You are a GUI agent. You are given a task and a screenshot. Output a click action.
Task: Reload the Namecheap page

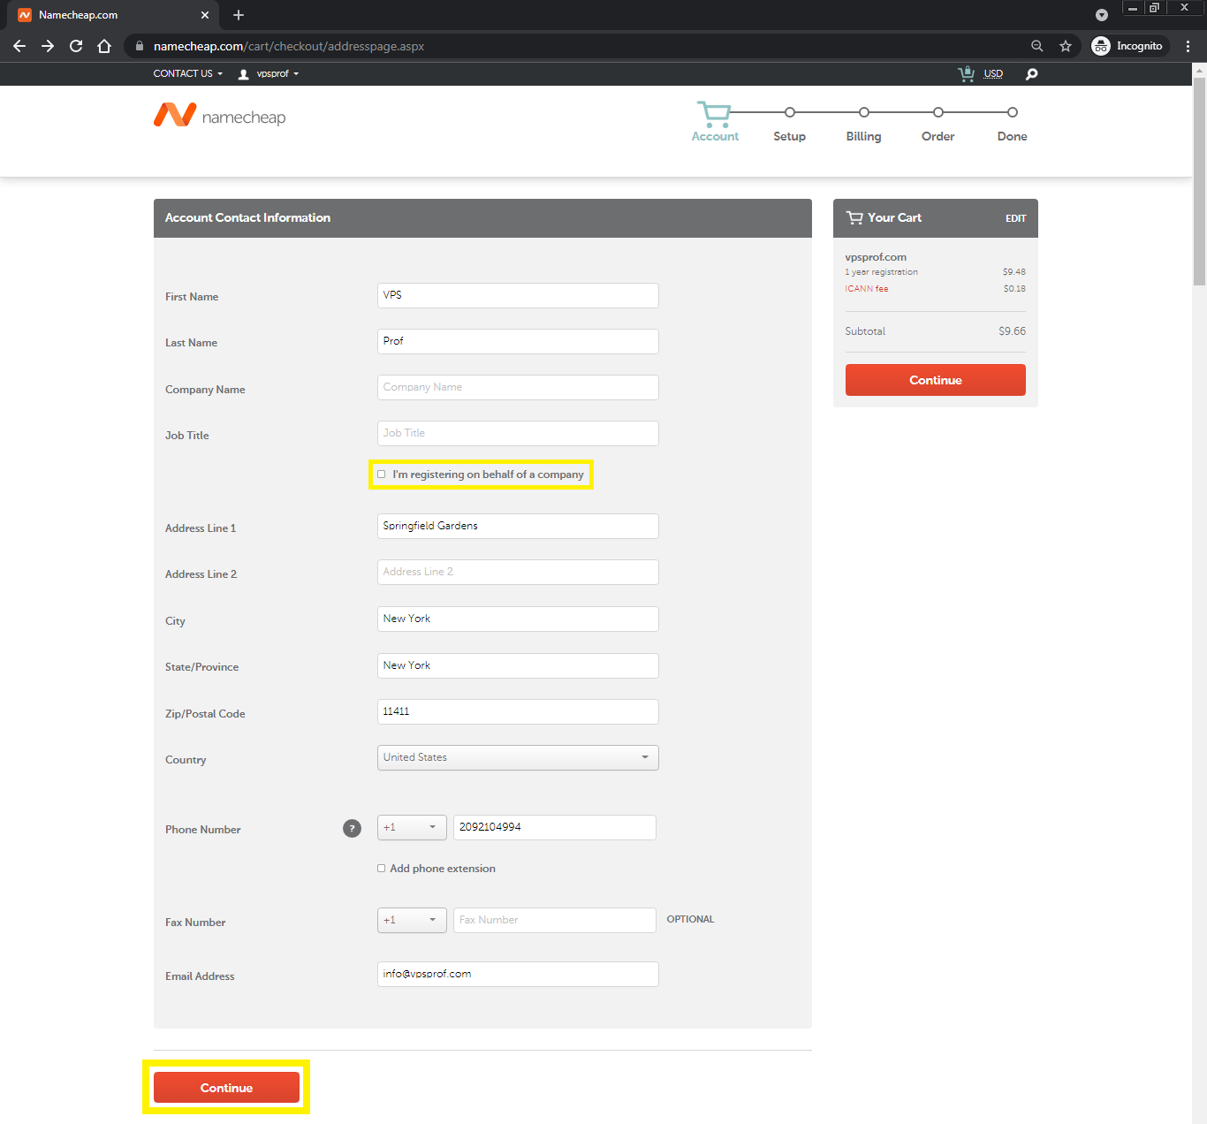pyautogui.click(x=76, y=46)
